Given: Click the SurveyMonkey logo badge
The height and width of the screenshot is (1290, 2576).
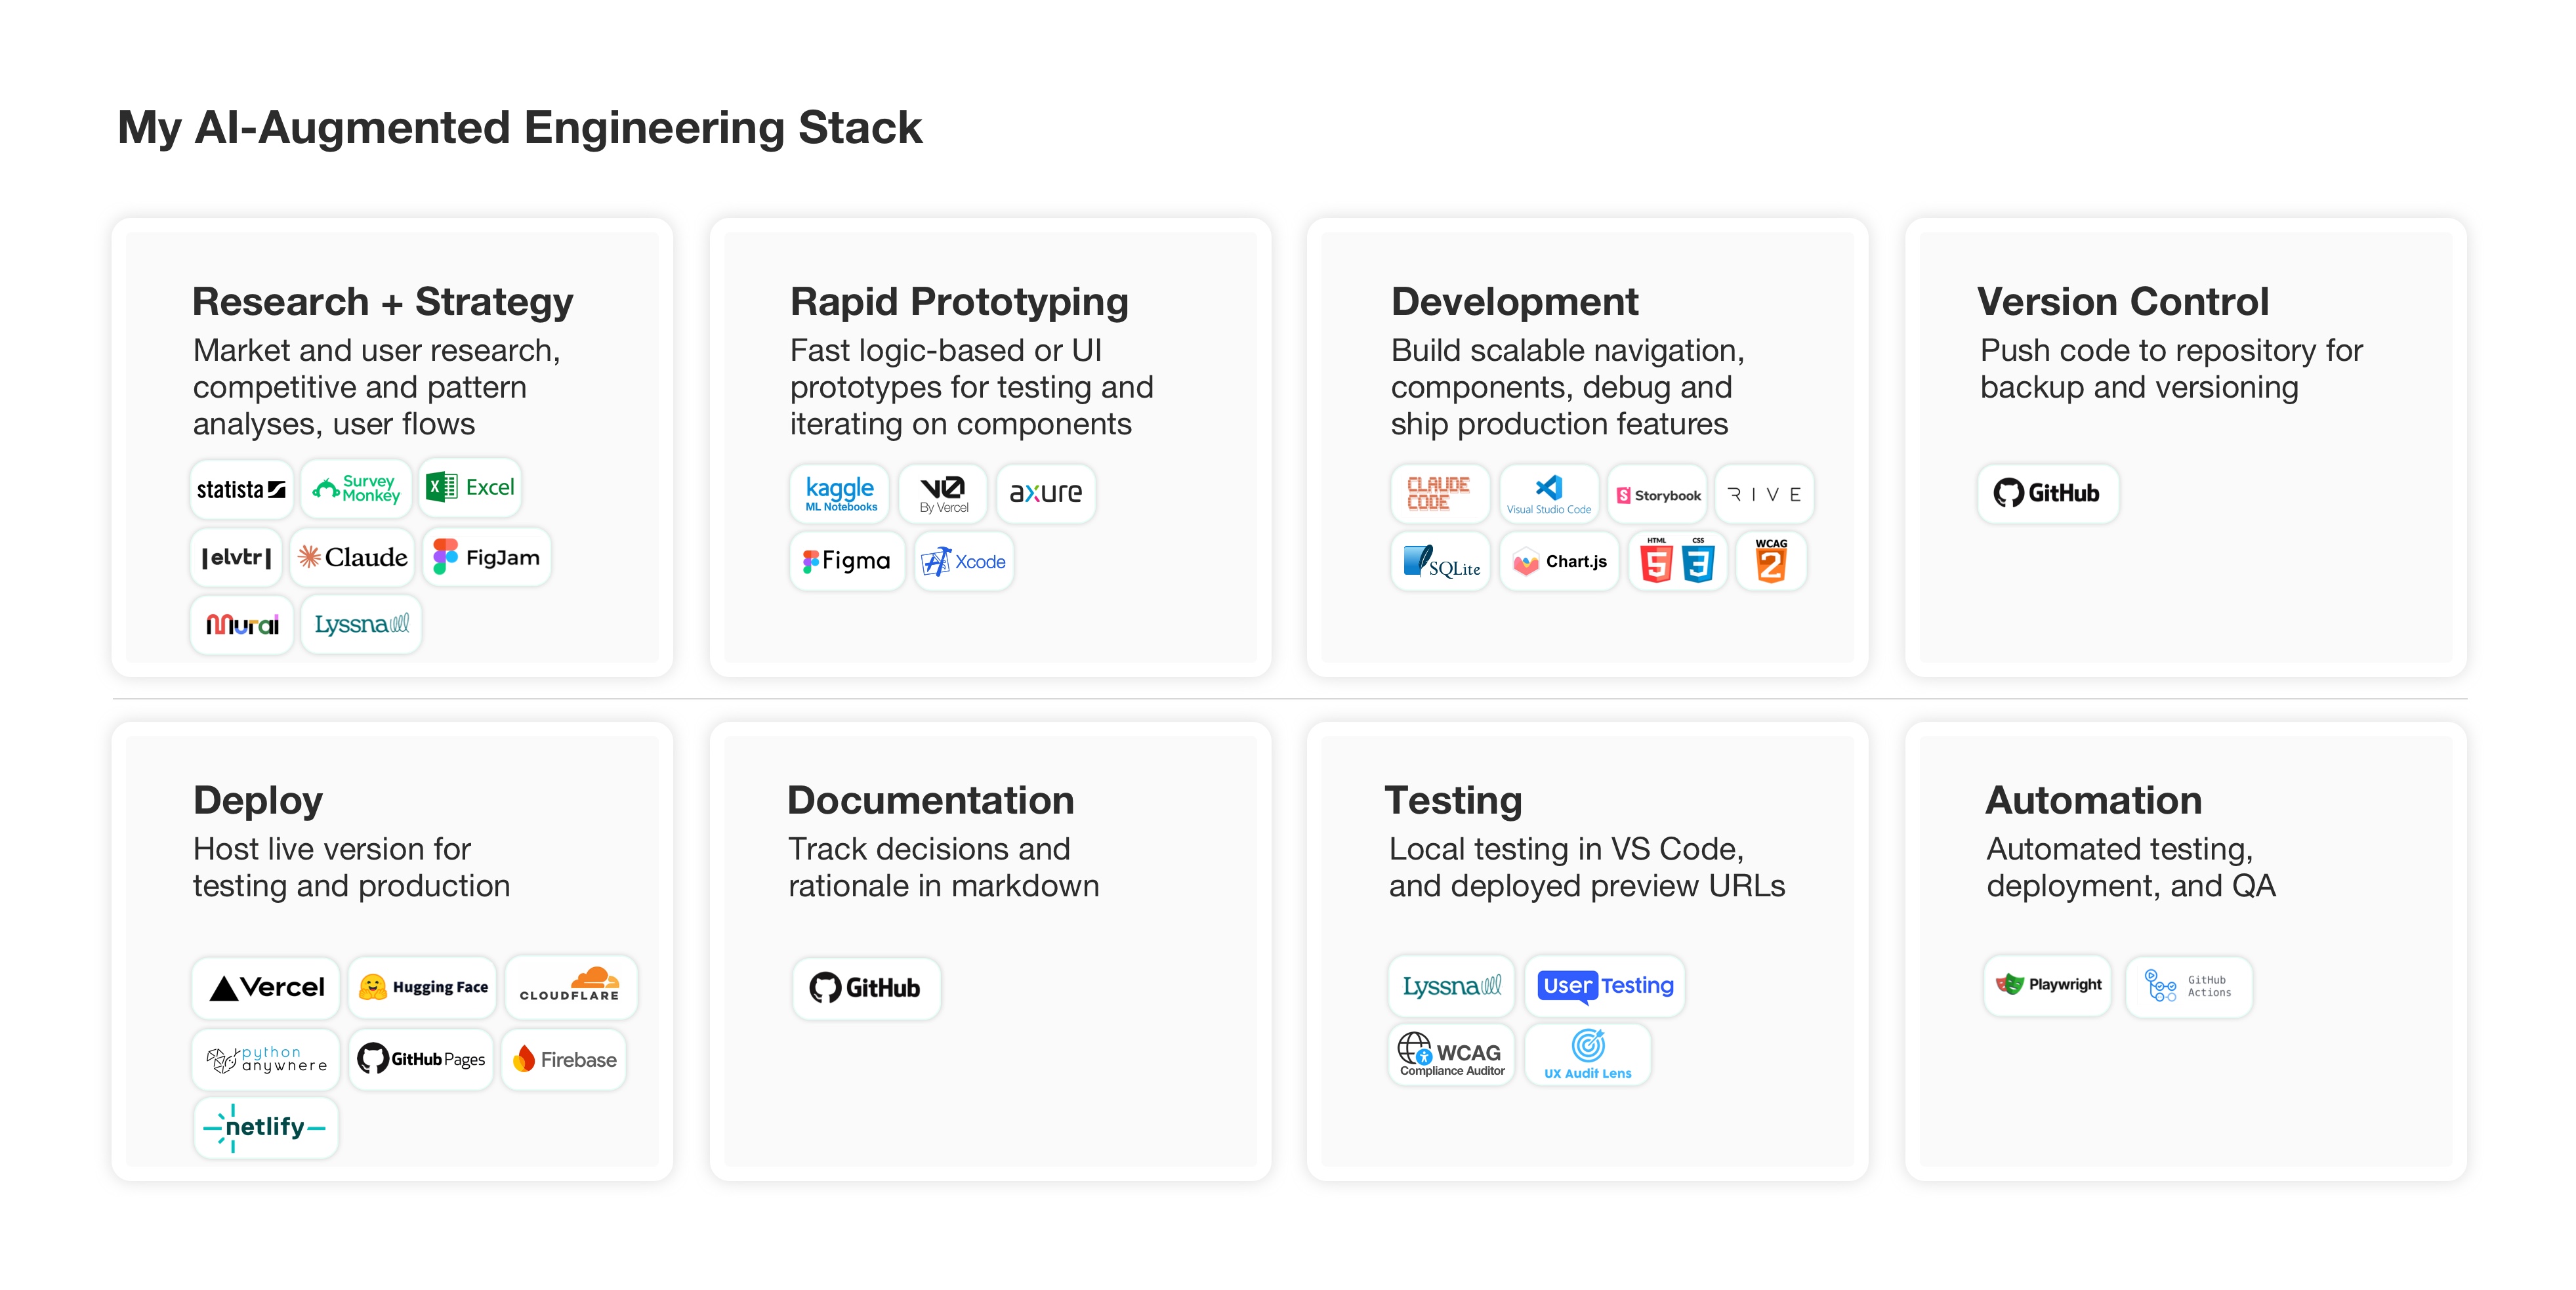Looking at the screenshot, I should pos(356,488).
